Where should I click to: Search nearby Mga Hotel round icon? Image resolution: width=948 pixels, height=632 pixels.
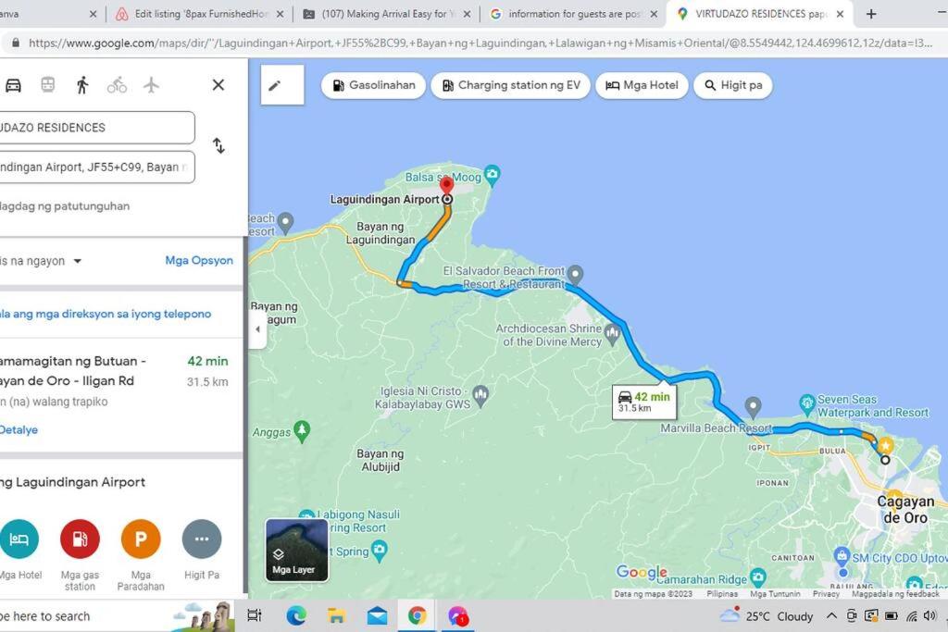[x=19, y=539]
